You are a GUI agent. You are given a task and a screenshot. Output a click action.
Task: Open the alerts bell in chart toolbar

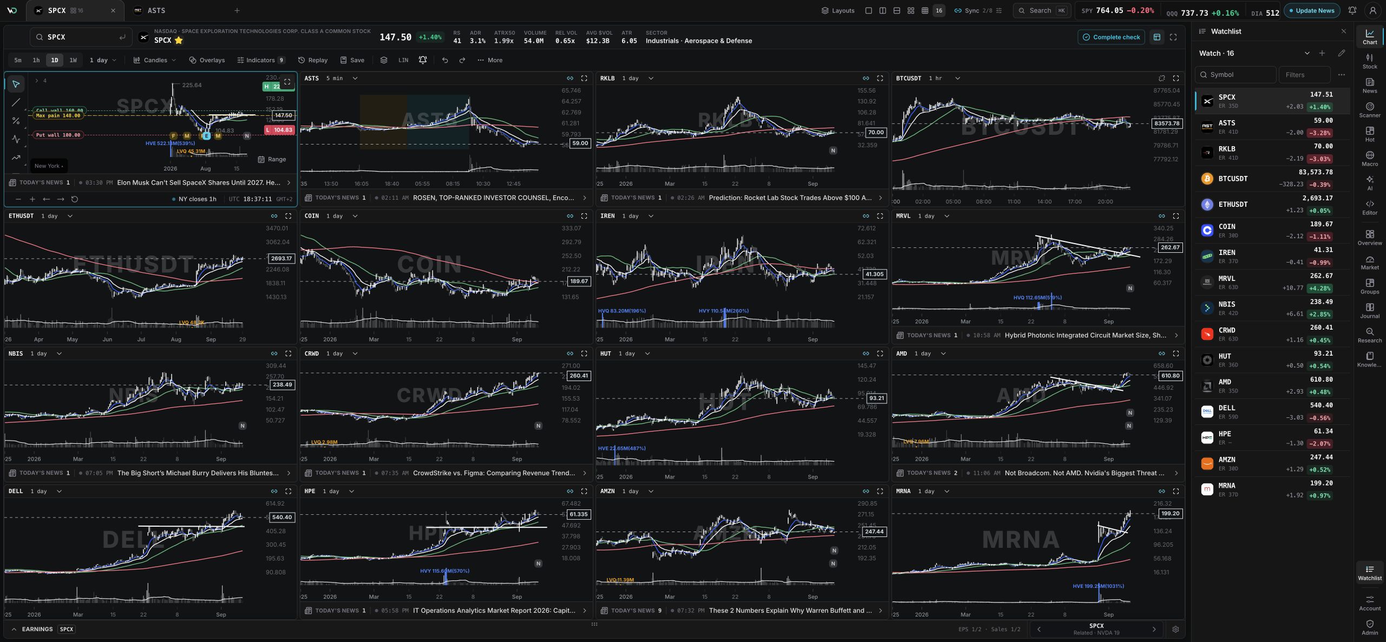423,60
